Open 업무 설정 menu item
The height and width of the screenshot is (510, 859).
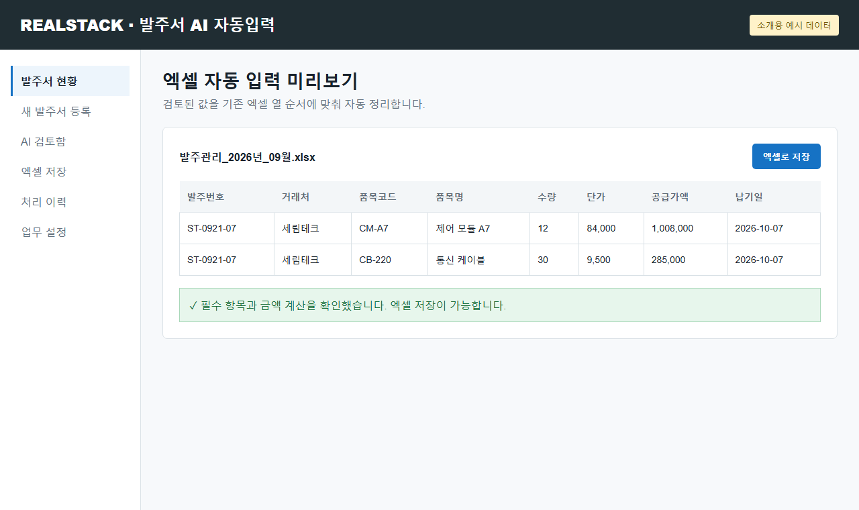70,232
